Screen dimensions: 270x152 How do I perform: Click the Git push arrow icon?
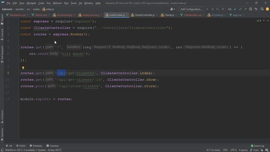coord(246,9)
